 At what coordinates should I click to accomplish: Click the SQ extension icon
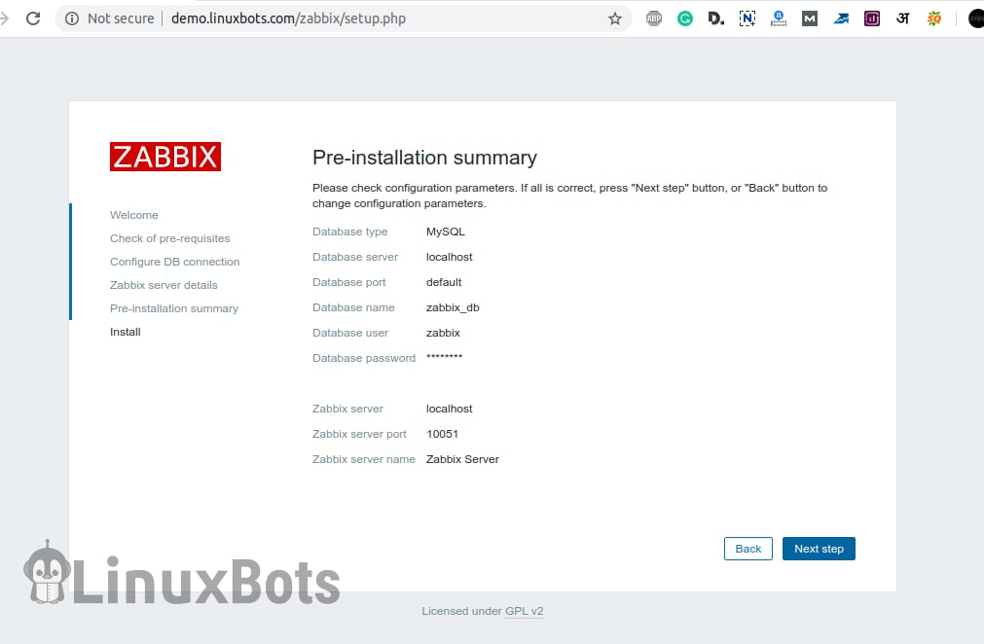click(933, 18)
